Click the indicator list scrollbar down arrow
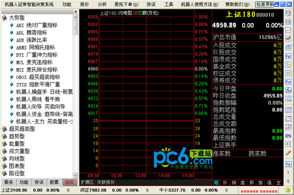Viewport: 294px width, 195px height. 75,175
